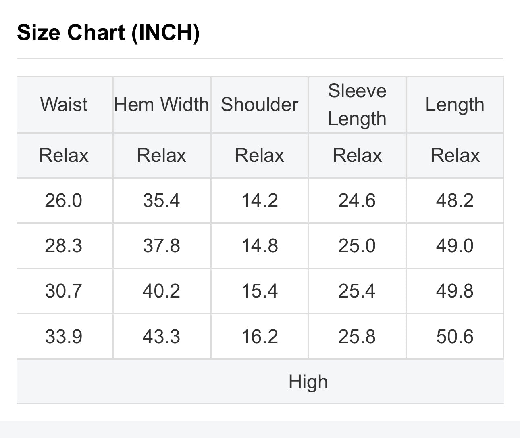Select the Length column header
The height and width of the screenshot is (438, 520).
coord(455,105)
